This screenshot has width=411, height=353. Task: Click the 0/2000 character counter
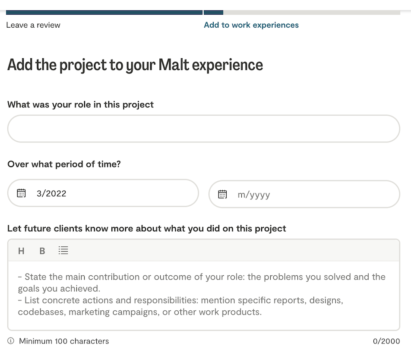(386, 341)
